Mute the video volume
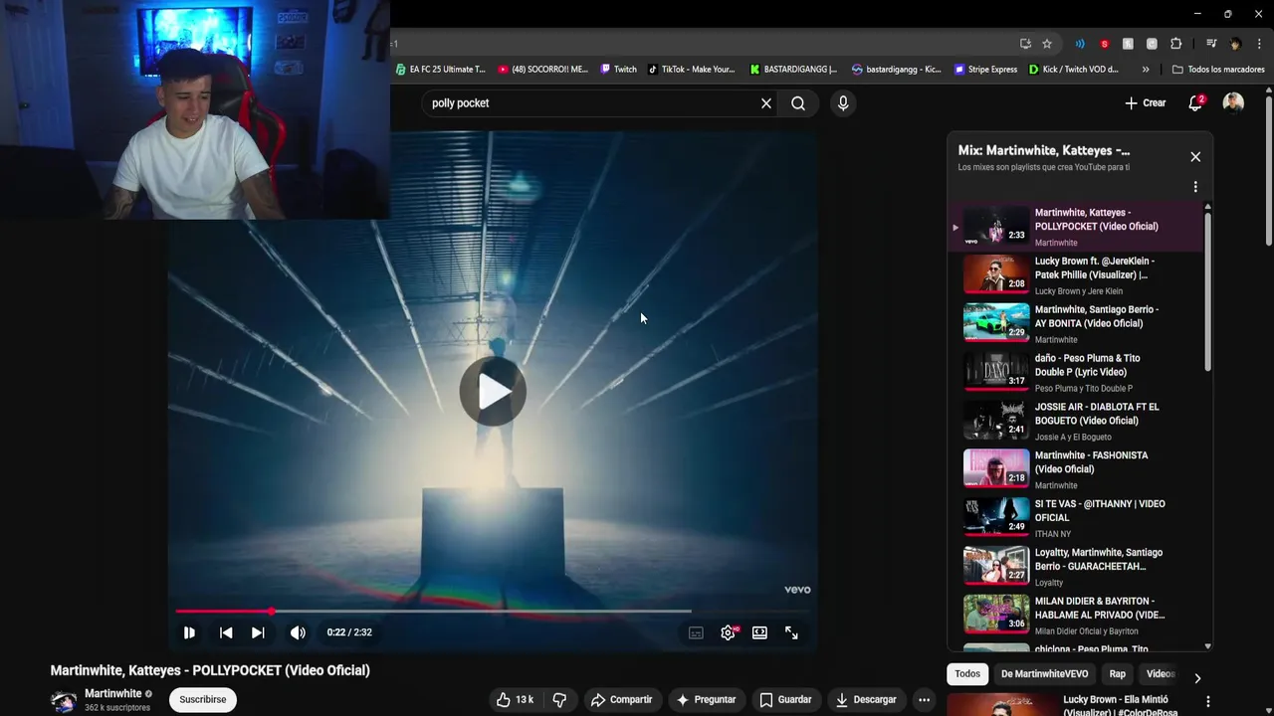 [x=298, y=632]
